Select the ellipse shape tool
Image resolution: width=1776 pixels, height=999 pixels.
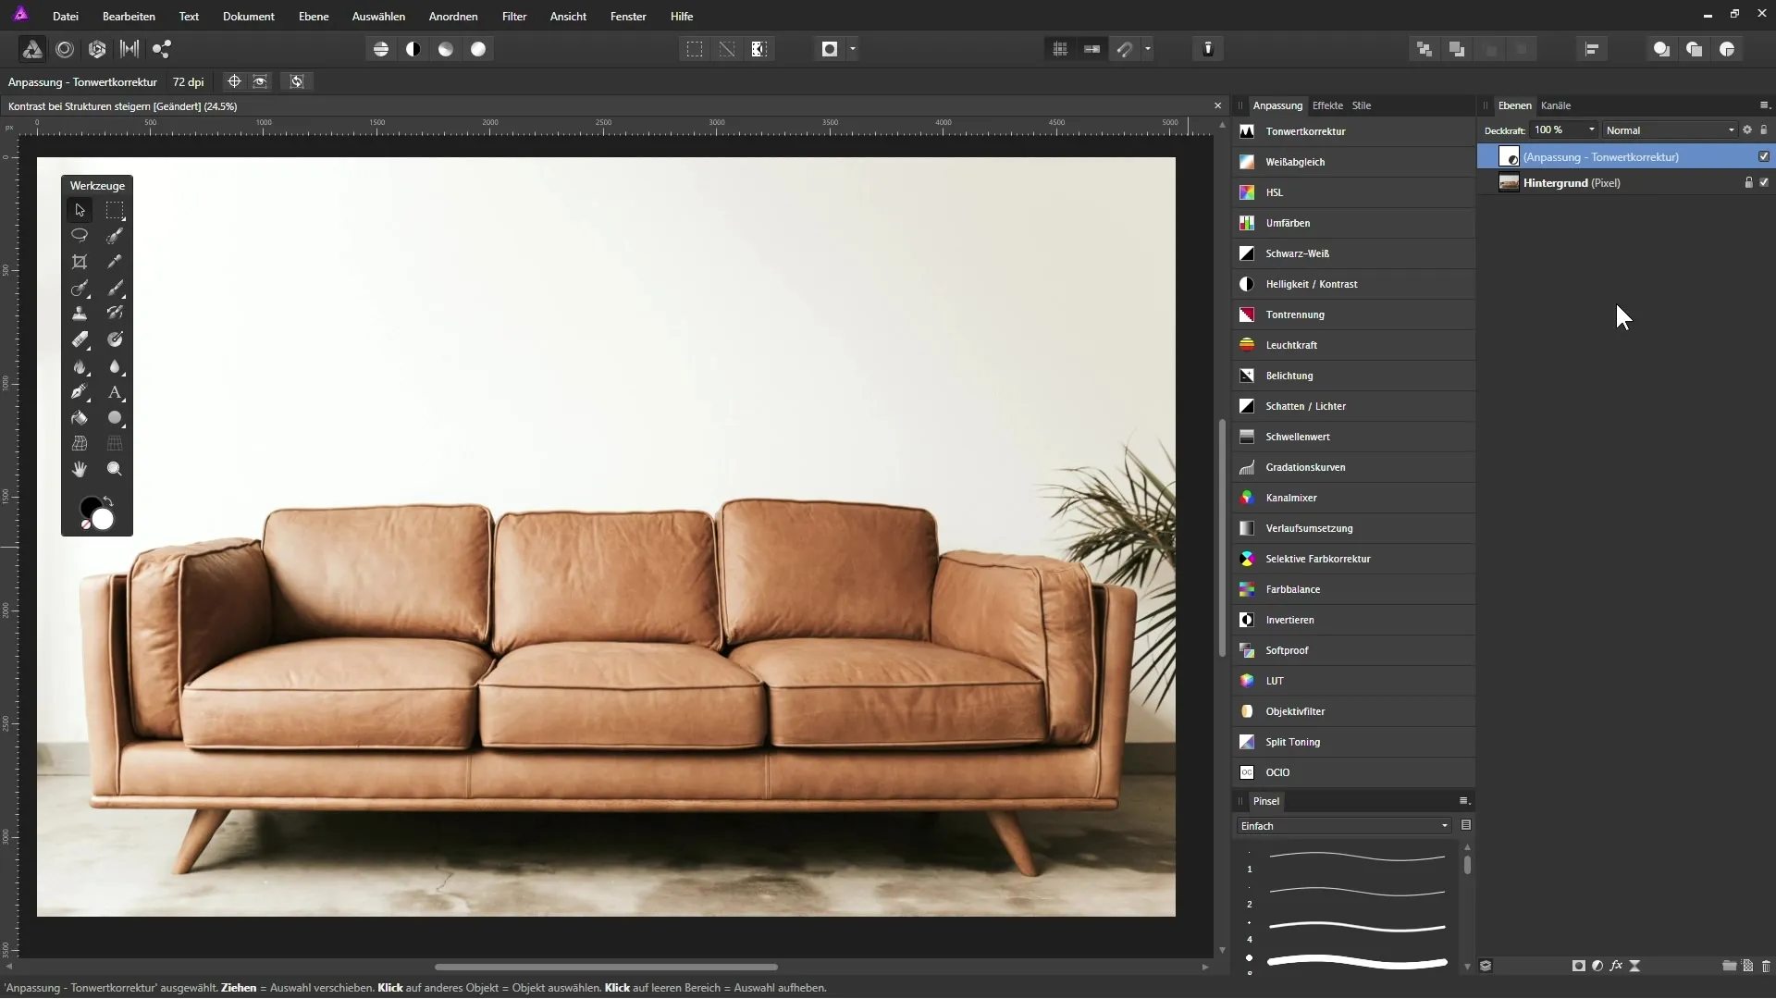click(x=115, y=418)
